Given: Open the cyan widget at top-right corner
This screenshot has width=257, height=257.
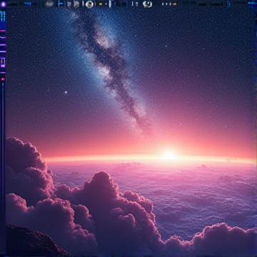Looking at the screenshot, I should [252, 4].
